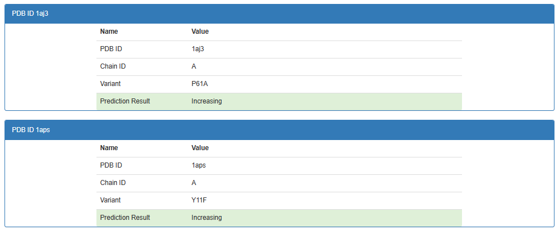Select the Name column header in 1aps table
This screenshot has width=559, height=230.
(x=109, y=147)
